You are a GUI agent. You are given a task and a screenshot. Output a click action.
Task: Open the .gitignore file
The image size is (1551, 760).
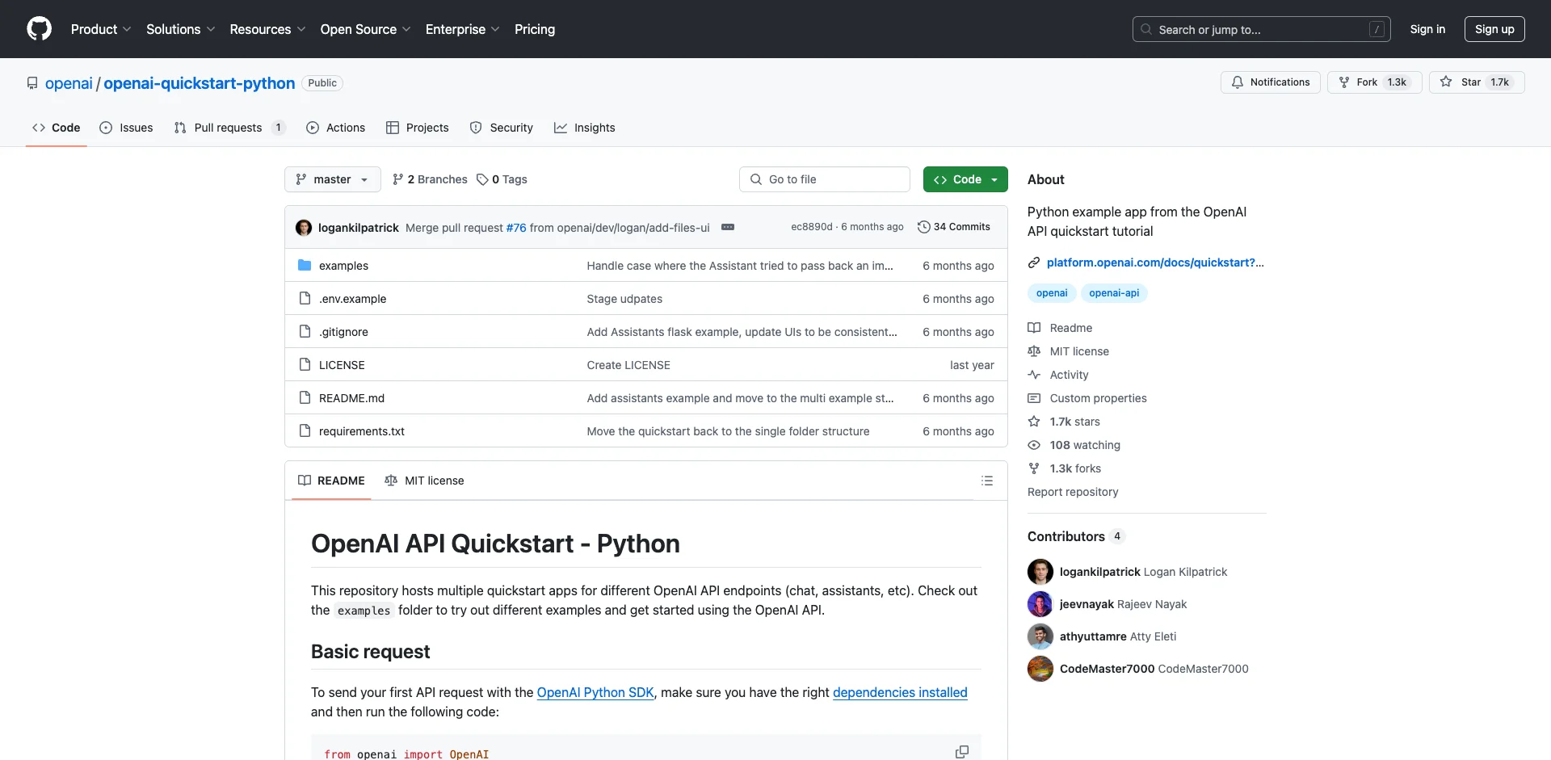tap(343, 332)
